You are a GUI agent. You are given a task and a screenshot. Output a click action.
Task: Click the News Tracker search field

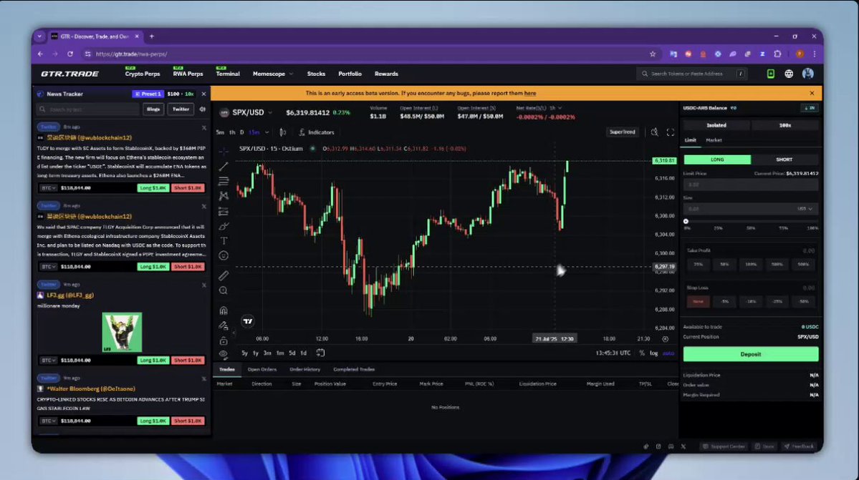tap(87, 109)
